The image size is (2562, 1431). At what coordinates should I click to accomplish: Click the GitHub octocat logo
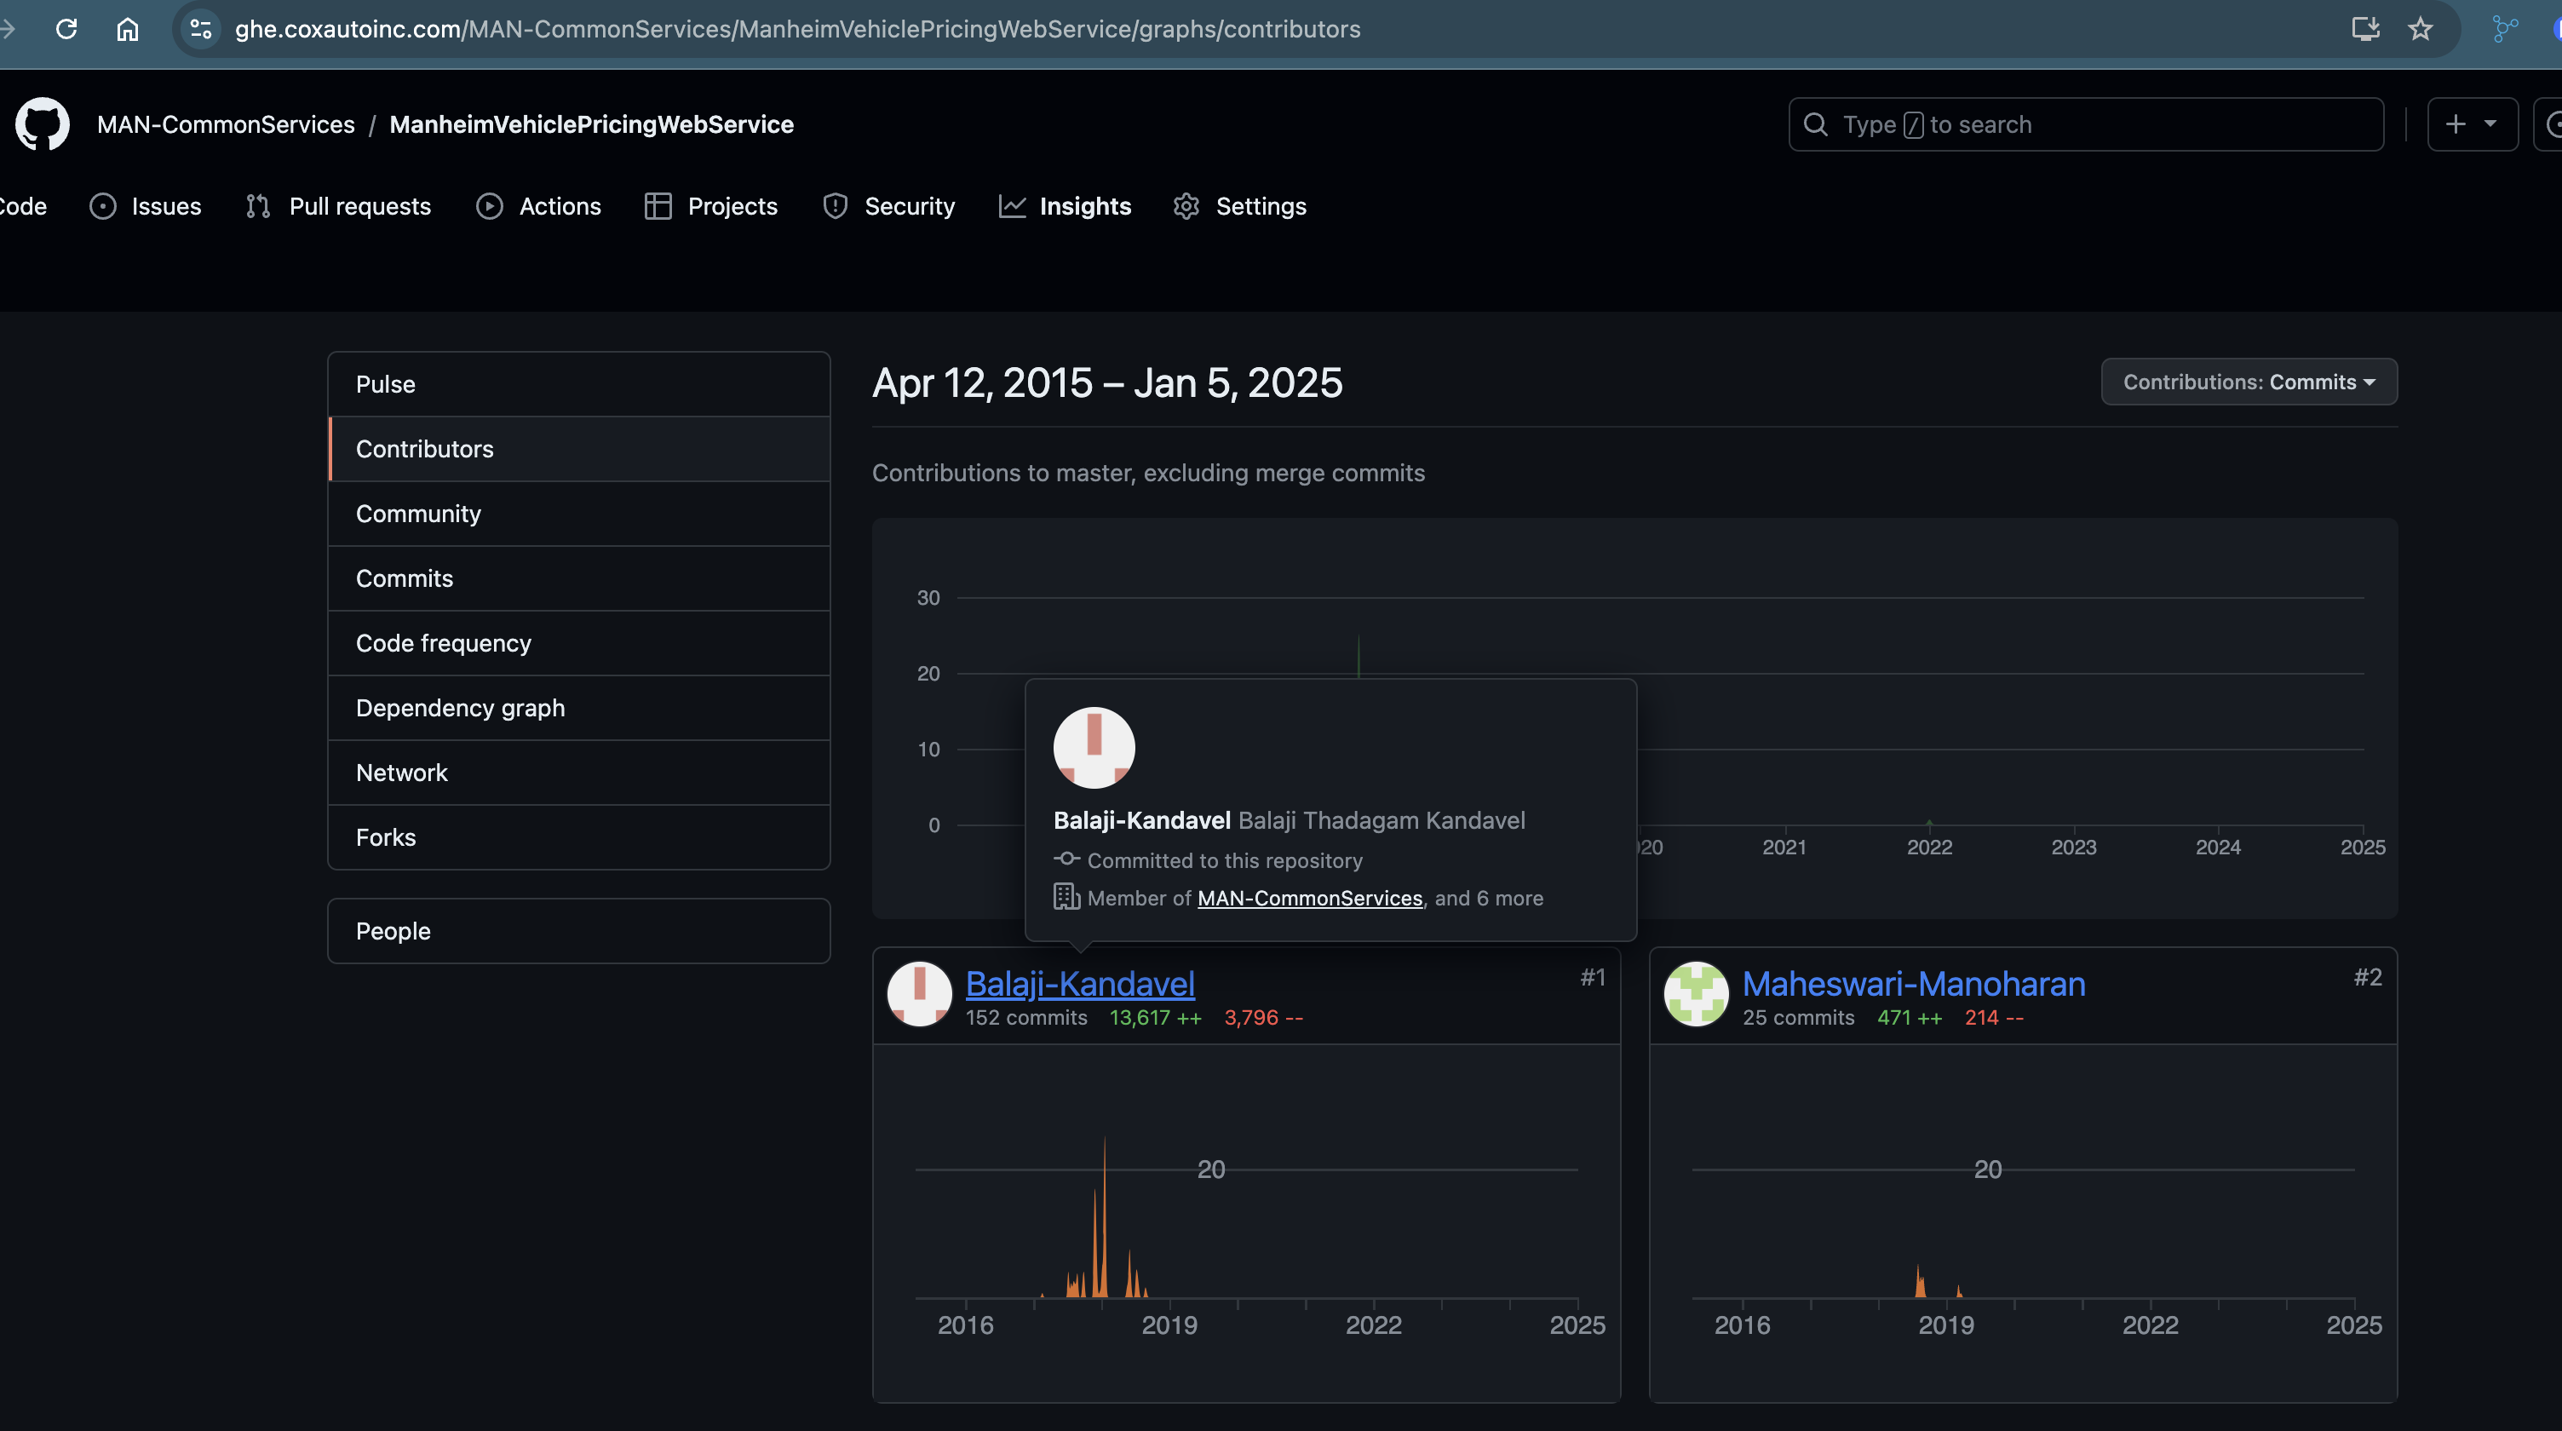[x=42, y=124]
